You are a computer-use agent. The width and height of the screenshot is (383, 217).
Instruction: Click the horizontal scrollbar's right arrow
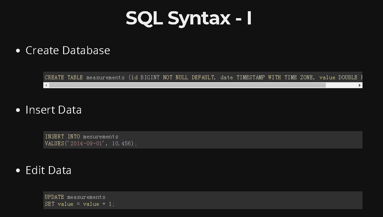pos(360,85)
